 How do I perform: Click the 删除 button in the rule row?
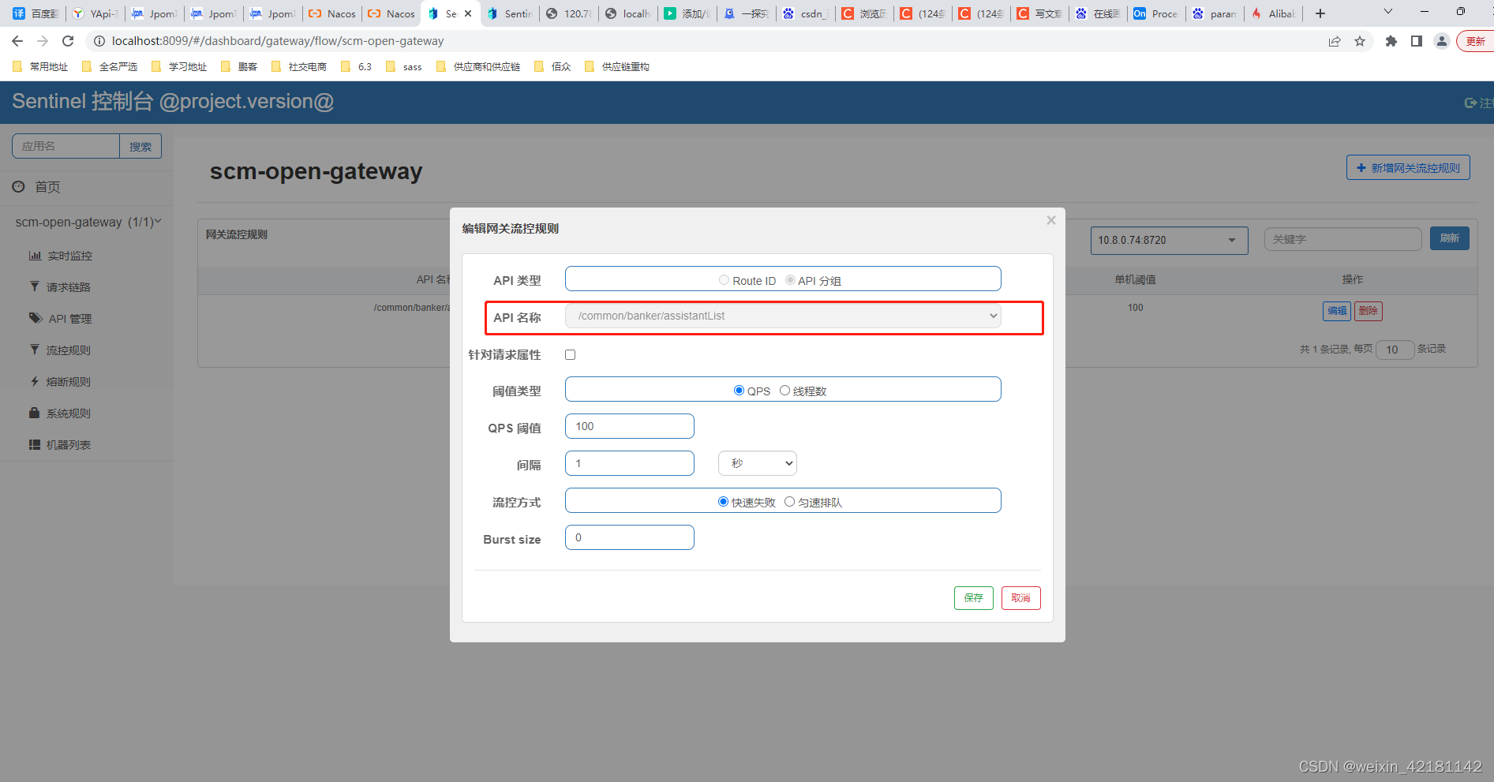pos(1369,311)
